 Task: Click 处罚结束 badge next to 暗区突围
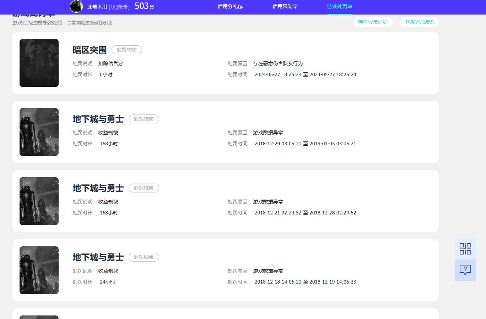point(126,50)
